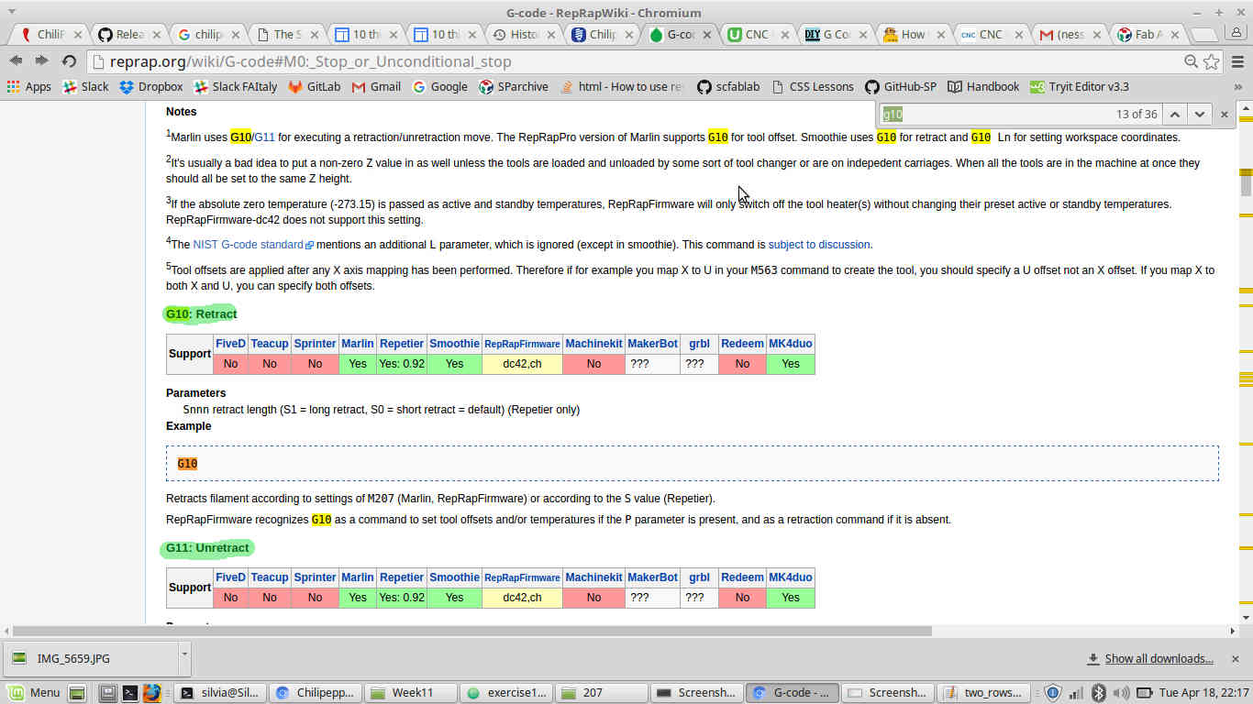Switch to the Fab Academy tab
1253x704 pixels.
(x=1147, y=35)
